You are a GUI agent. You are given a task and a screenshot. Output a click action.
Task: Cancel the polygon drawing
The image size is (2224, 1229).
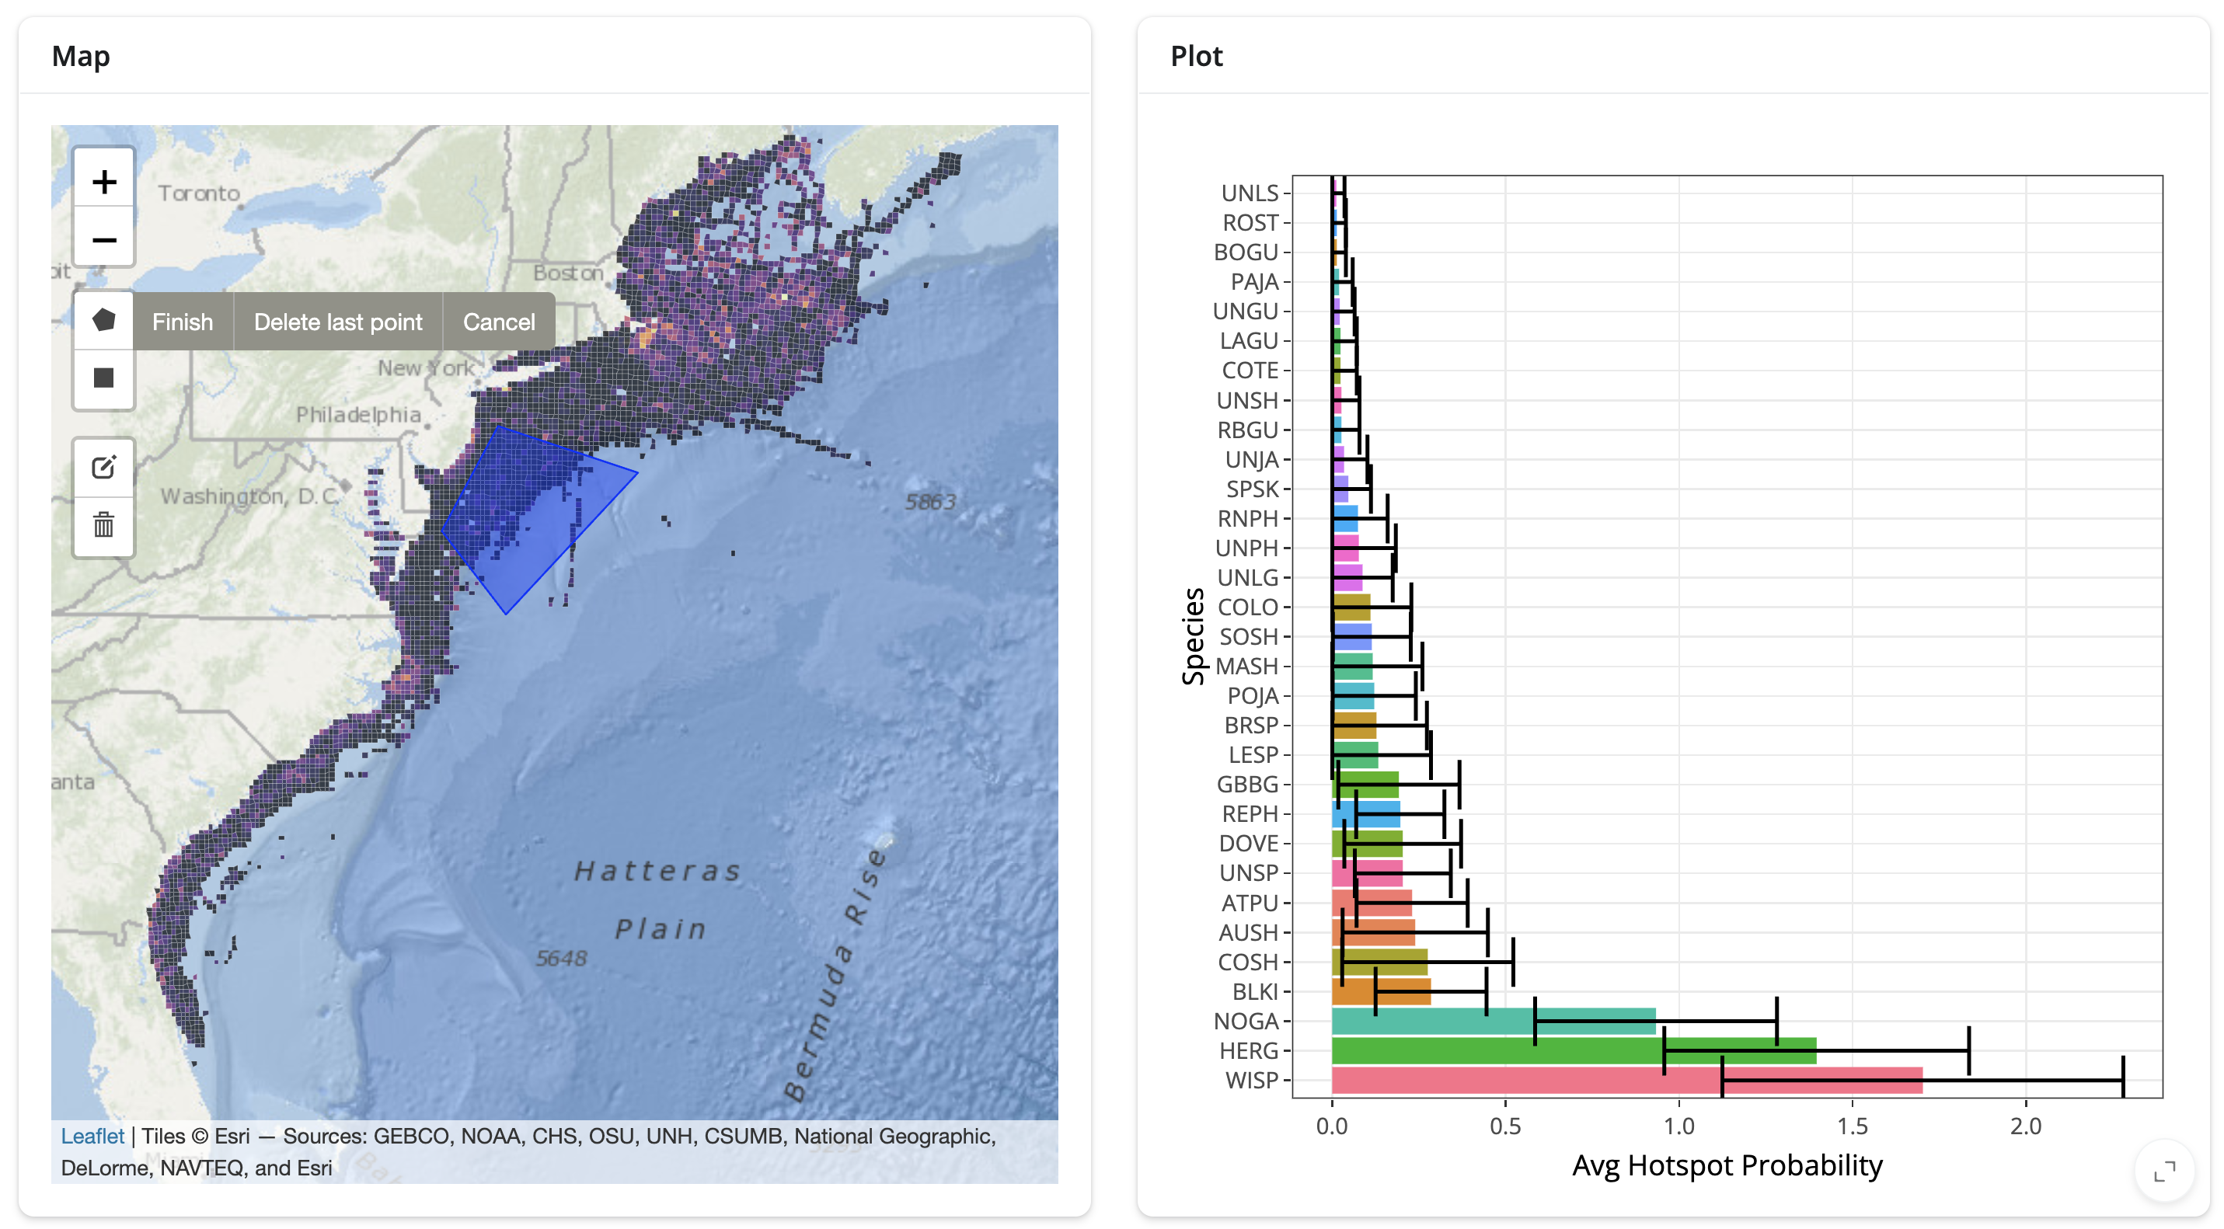tap(498, 322)
